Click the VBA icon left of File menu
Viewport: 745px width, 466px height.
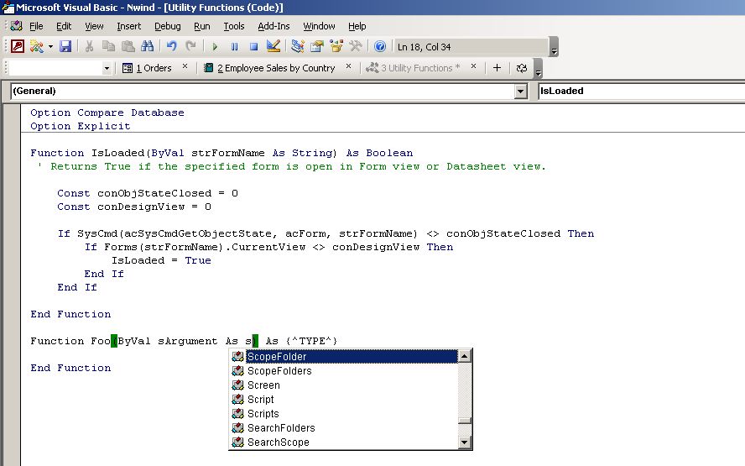click(17, 26)
